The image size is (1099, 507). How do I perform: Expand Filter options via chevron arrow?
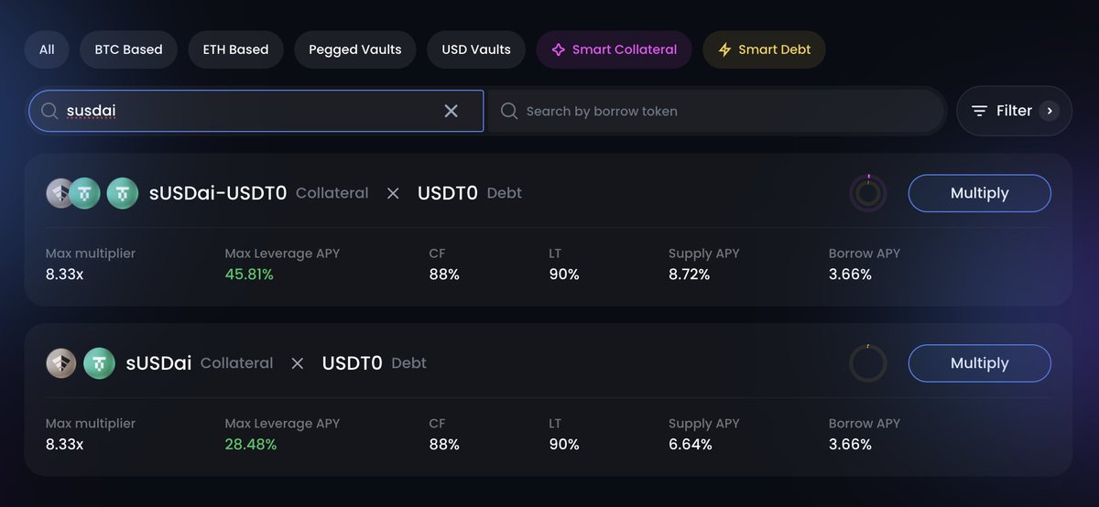tap(1050, 111)
